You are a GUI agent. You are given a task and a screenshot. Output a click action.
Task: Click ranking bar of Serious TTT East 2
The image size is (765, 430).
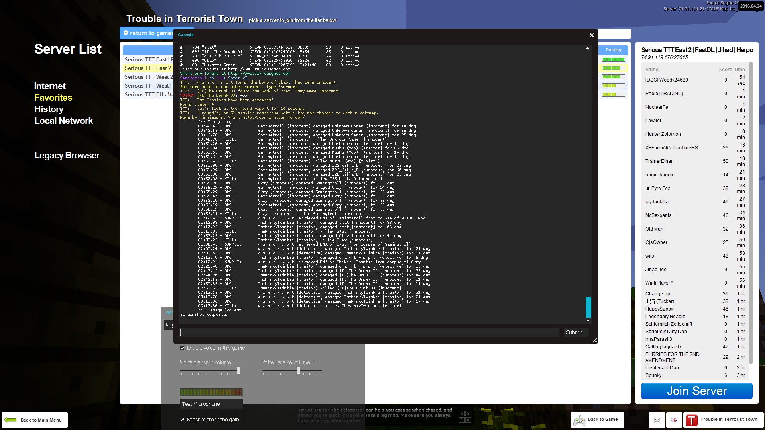(x=613, y=68)
